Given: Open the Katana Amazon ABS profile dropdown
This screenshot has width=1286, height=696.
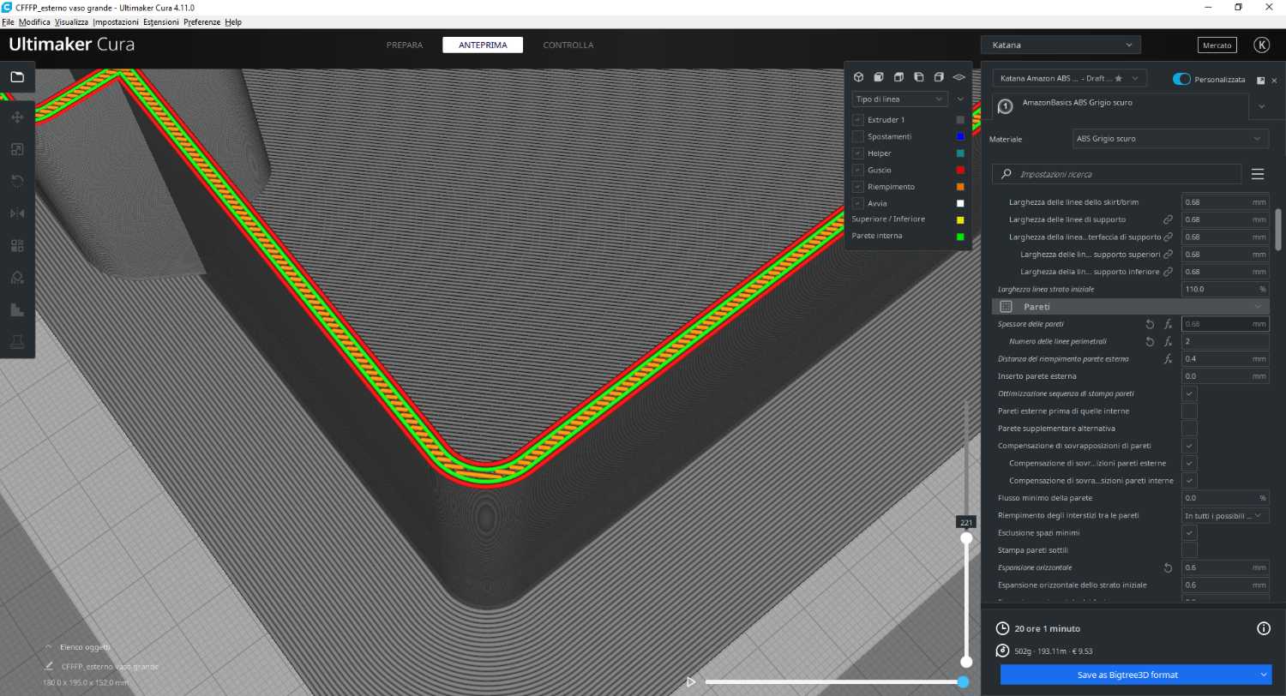Looking at the screenshot, I should pos(1070,78).
